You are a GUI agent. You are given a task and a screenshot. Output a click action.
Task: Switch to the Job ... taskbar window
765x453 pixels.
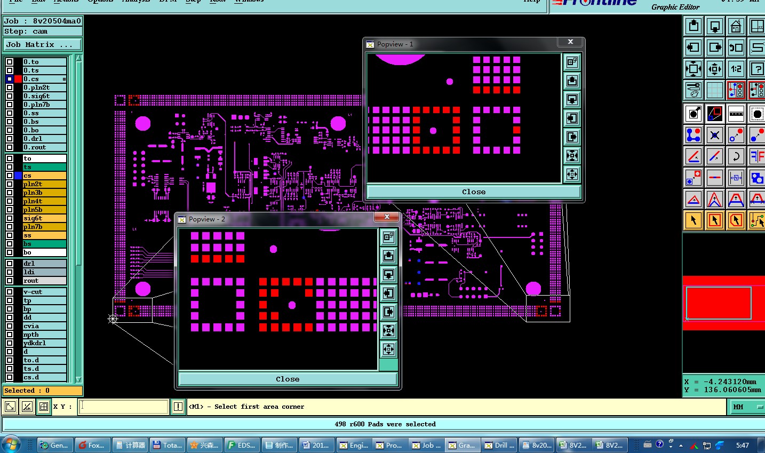pyautogui.click(x=427, y=445)
